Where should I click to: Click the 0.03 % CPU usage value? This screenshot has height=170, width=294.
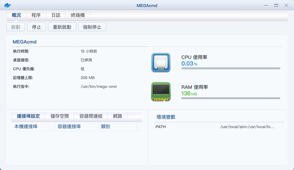[x=189, y=63]
